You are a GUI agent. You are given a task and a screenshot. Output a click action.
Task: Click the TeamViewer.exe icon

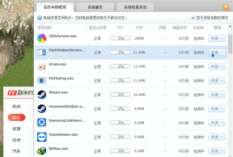(x=42, y=137)
